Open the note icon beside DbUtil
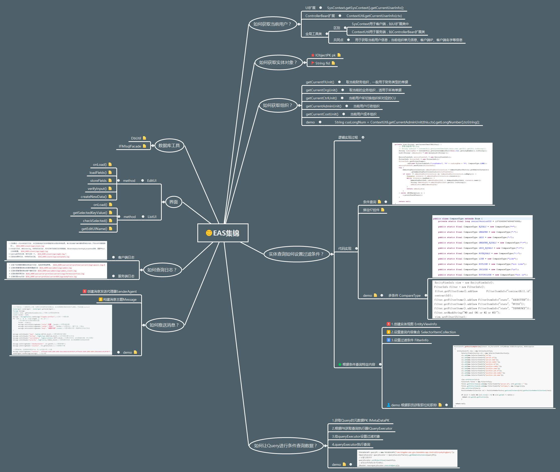The image size is (560, 472). tap(144, 138)
